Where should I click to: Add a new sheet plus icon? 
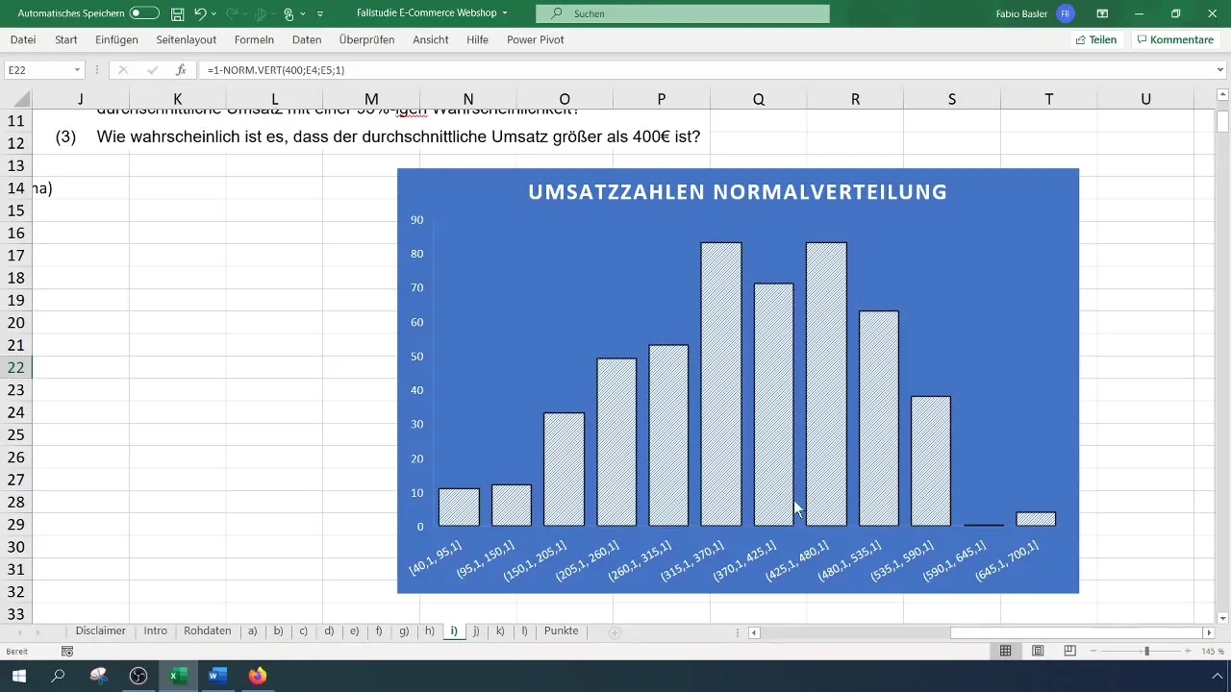[615, 632]
